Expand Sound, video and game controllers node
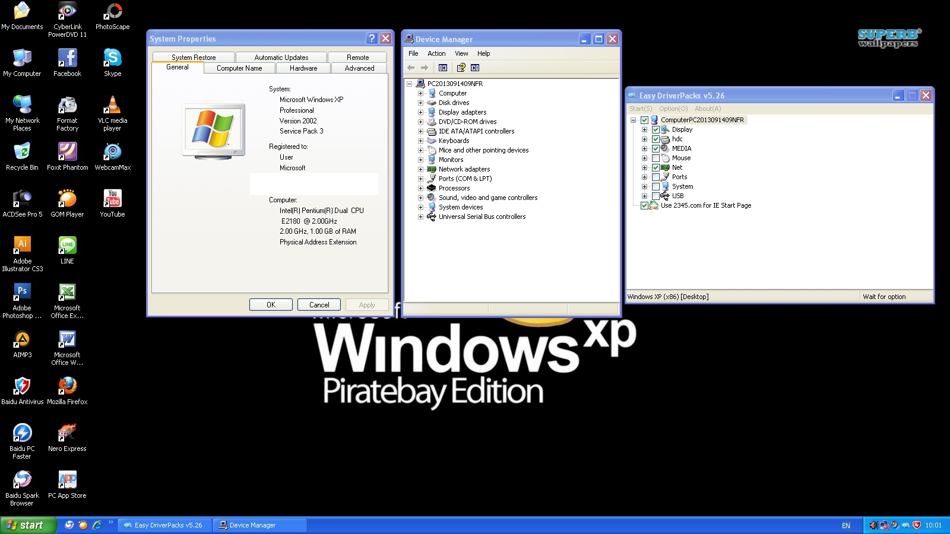Viewport: 950px width, 534px height. tap(420, 198)
